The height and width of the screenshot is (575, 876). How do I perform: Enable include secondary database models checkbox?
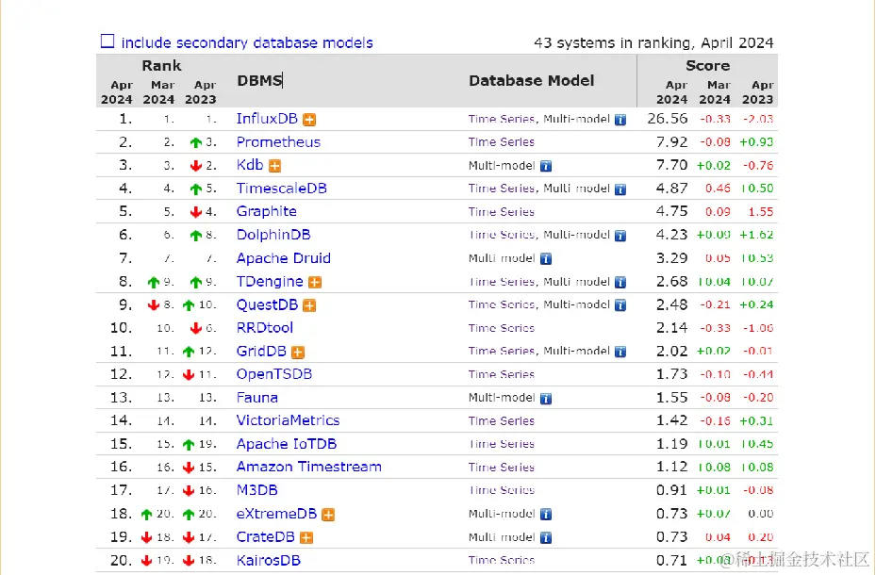tap(107, 41)
